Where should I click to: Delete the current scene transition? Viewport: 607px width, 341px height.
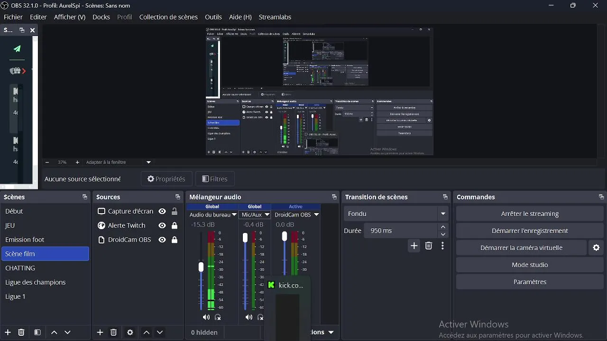[x=429, y=246]
